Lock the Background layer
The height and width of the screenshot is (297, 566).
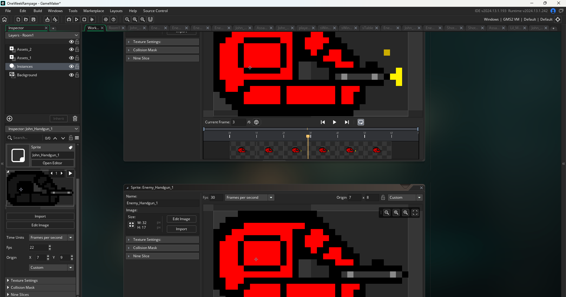pyautogui.click(x=77, y=75)
